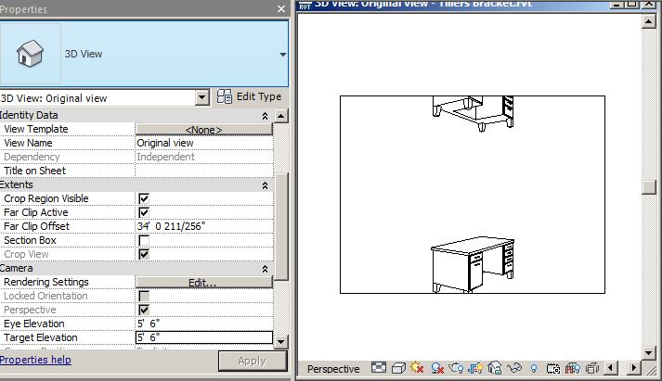The image size is (662, 381).
Task: Collapse the Extents section
Action: (x=265, y=185)
